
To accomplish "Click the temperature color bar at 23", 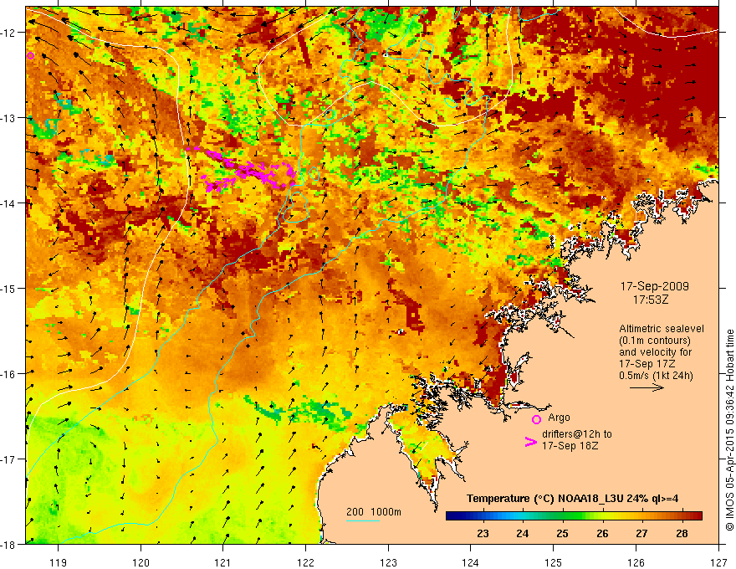I will click(483, 516).
